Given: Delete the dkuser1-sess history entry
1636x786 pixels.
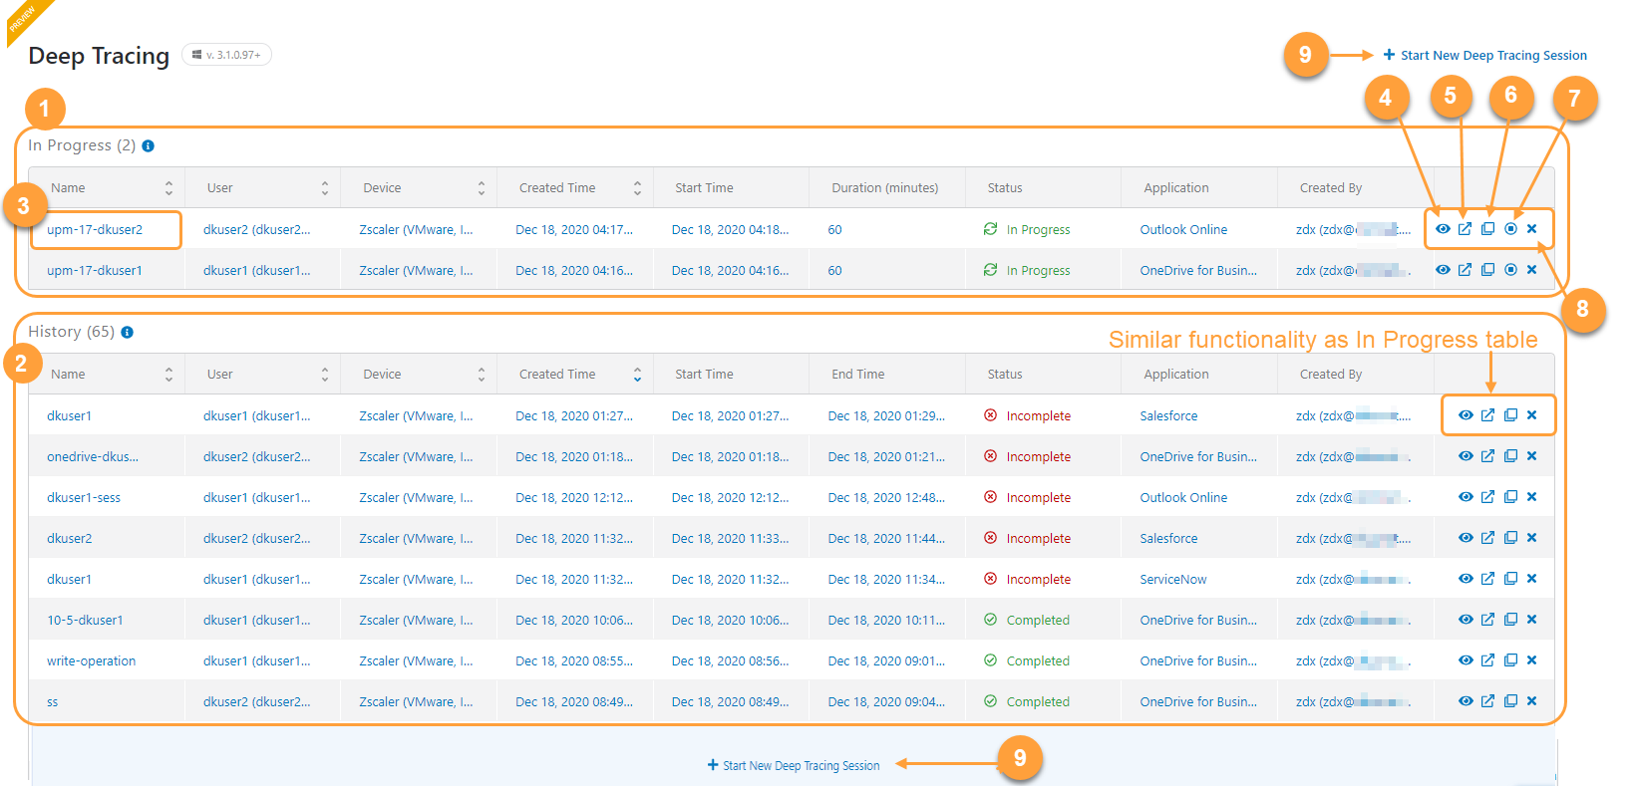Looking at the screenshot, I should tap(1532, 497).
